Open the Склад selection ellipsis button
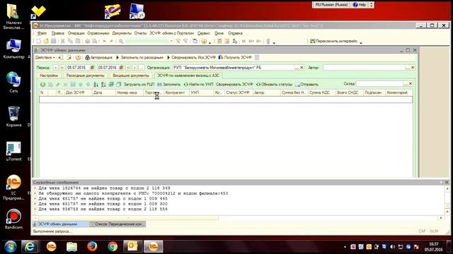Image resolution: width=453 pixels, height=254 pixels. 406,84
